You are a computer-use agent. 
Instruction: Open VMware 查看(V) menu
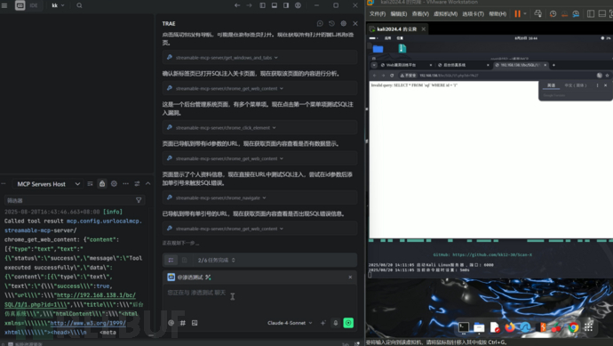click(x=420, y=13)
